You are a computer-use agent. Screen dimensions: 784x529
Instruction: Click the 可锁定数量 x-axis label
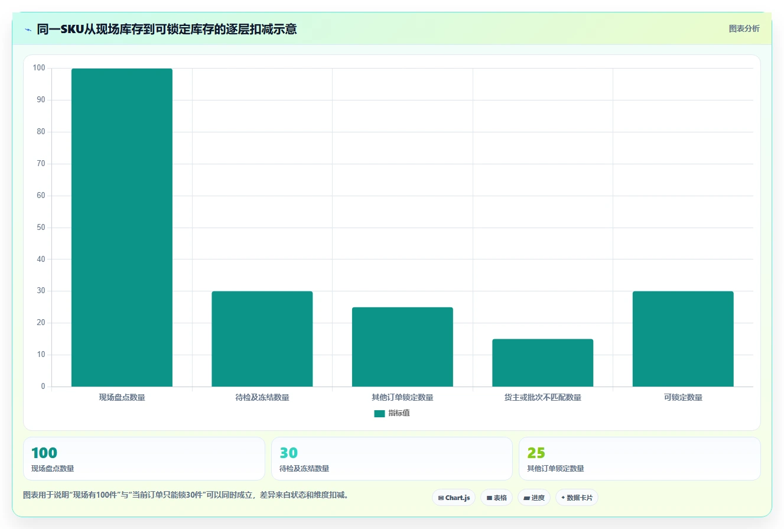[683, 398]
